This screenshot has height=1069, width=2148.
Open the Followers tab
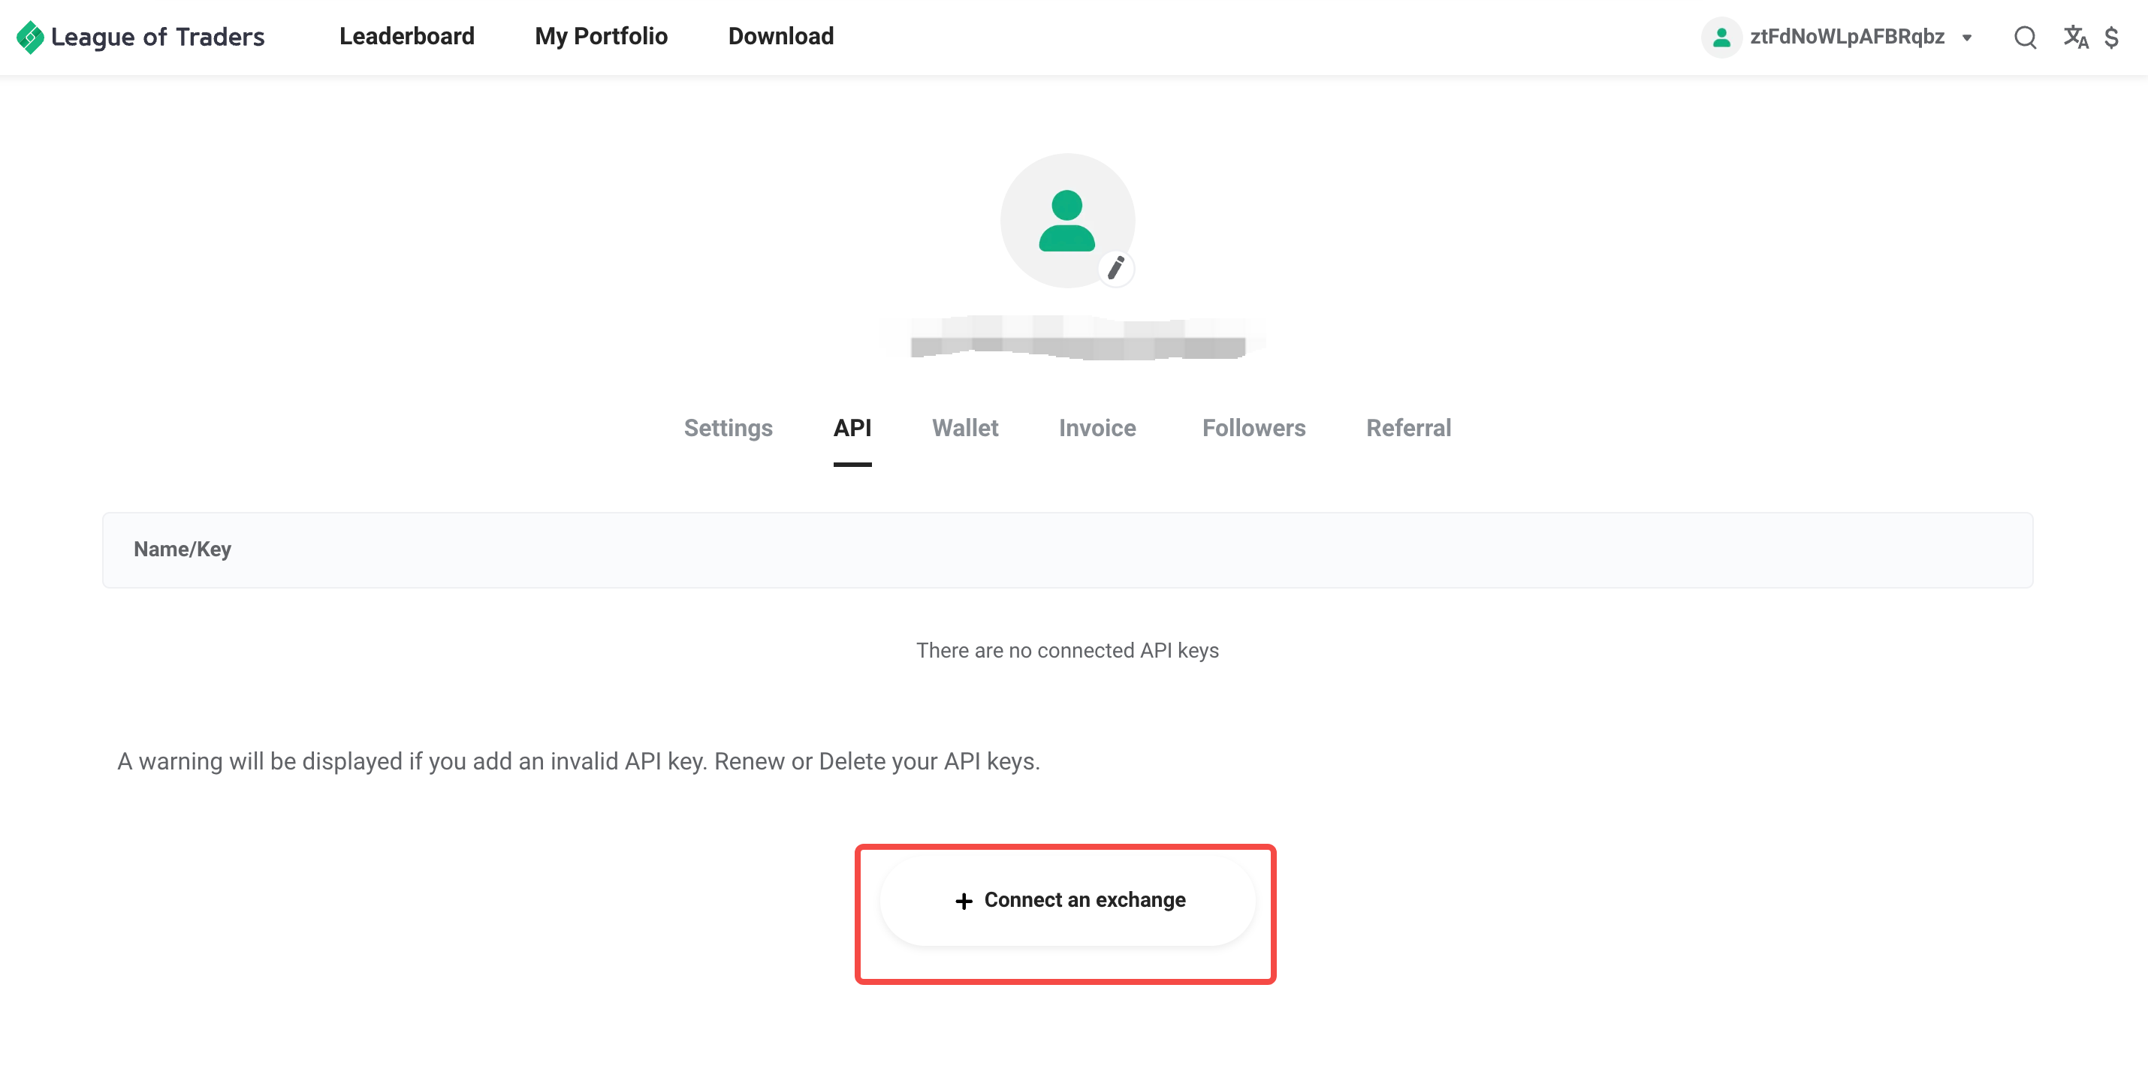pos(1254,427)
